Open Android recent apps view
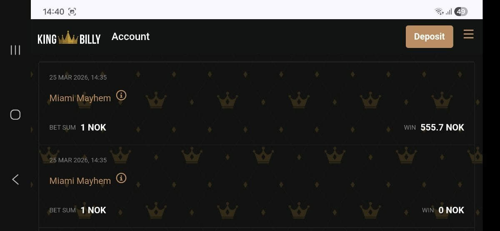Image resolution: width=500 pixels, height=231 pixels. (15, 50)
